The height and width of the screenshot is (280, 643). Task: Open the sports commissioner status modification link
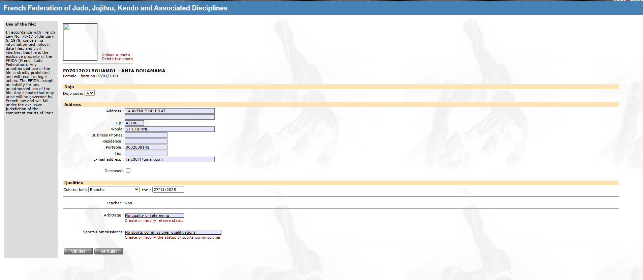pos(173,237)
